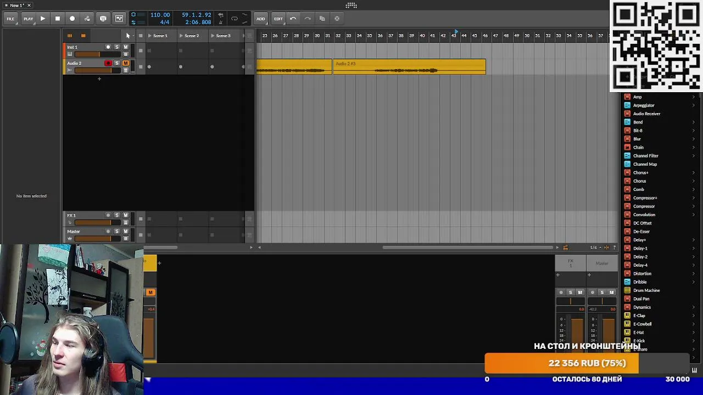This screenshot has height=395, width=703.
Task: Click the redo arrow
Action: click(x=308, y=19)
